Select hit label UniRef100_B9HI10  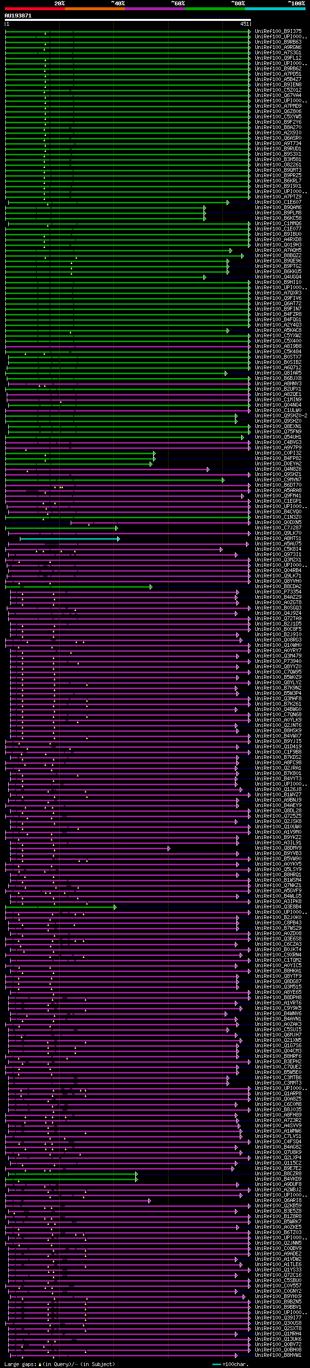pyautogui.click(x=278, y=282)
